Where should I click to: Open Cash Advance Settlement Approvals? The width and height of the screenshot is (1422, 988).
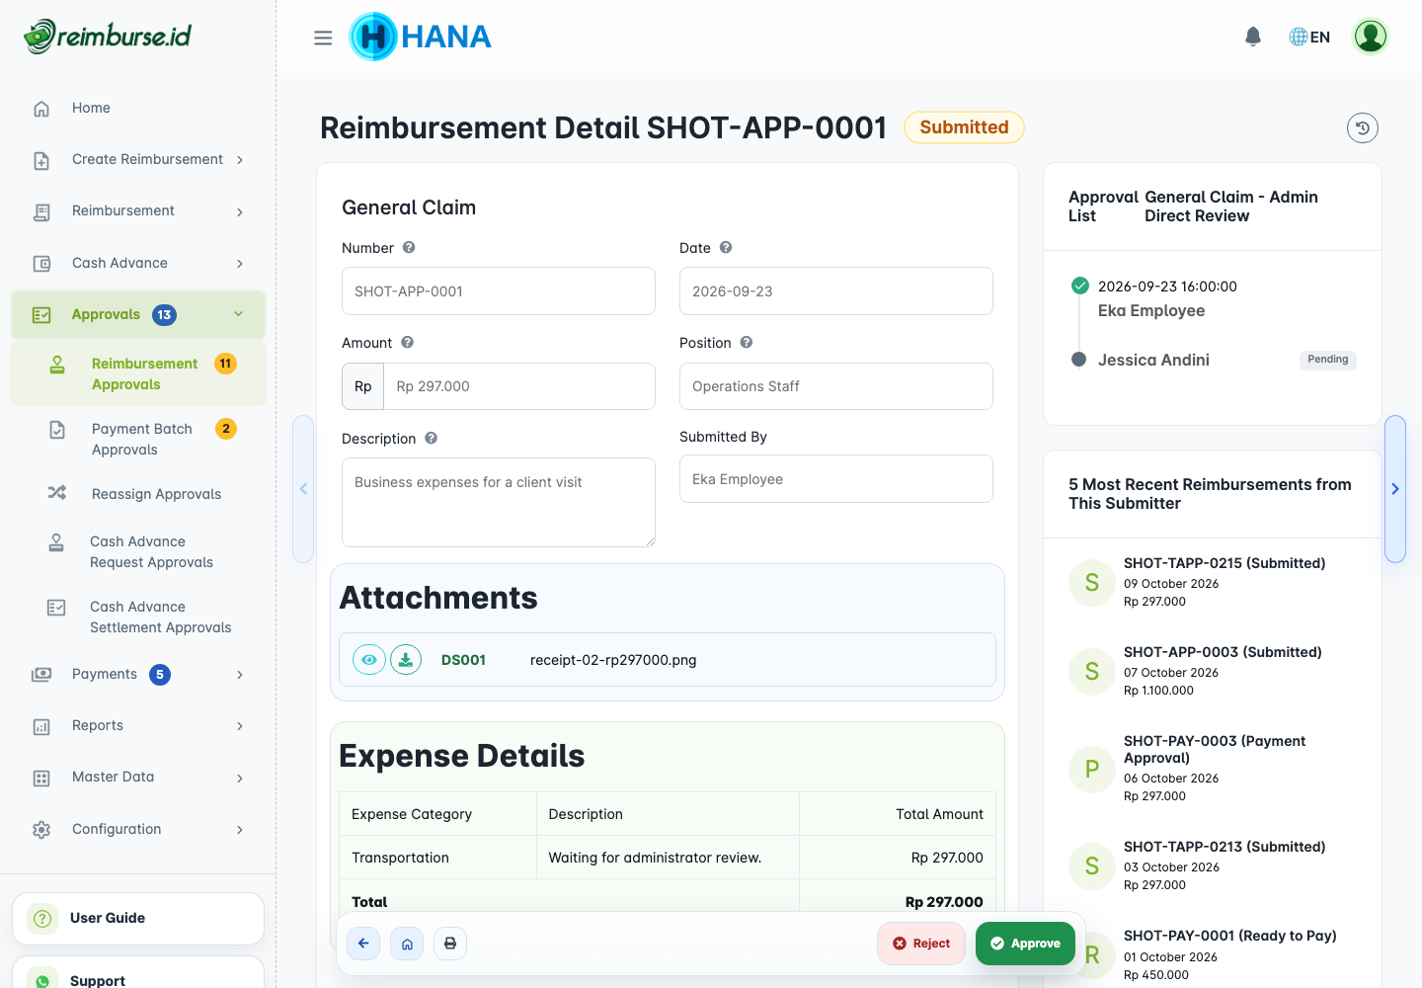coord(138,617)
